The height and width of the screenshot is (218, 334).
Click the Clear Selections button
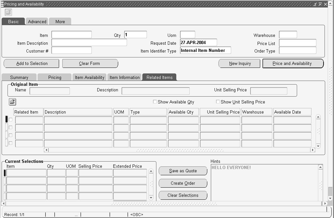[x=183, y=195]
